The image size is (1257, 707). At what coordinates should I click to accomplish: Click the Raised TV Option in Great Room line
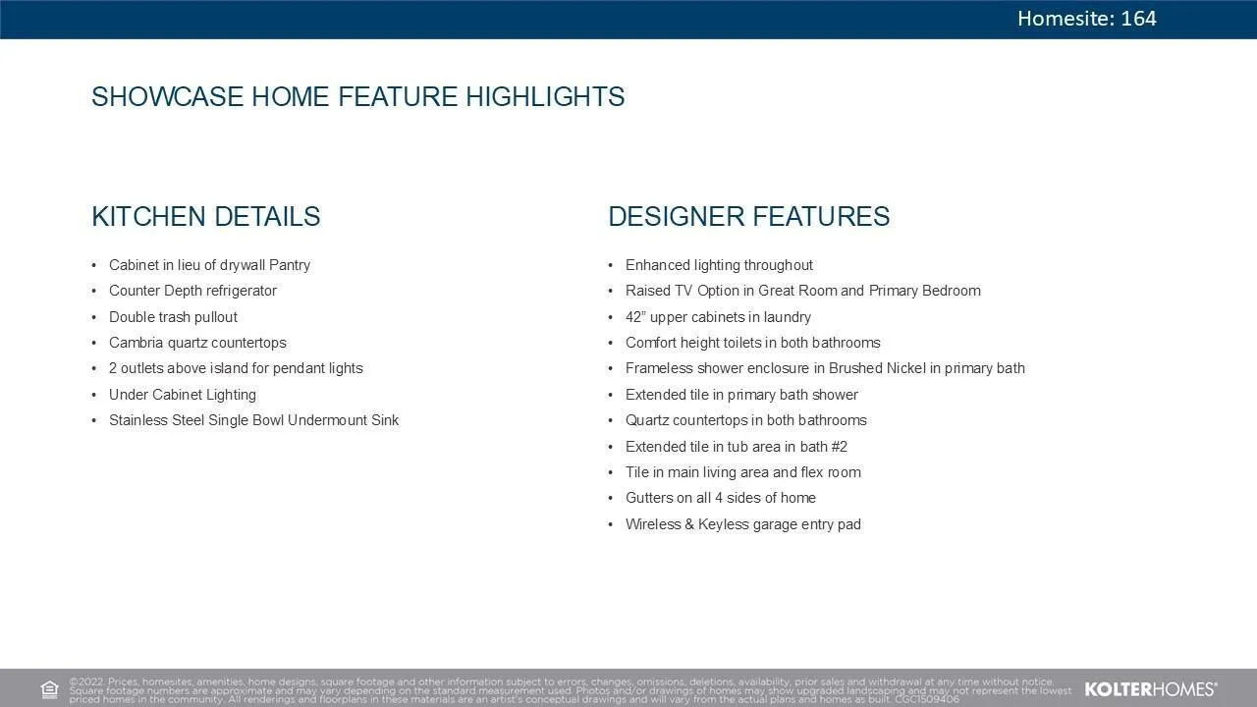tap(802, 291)
